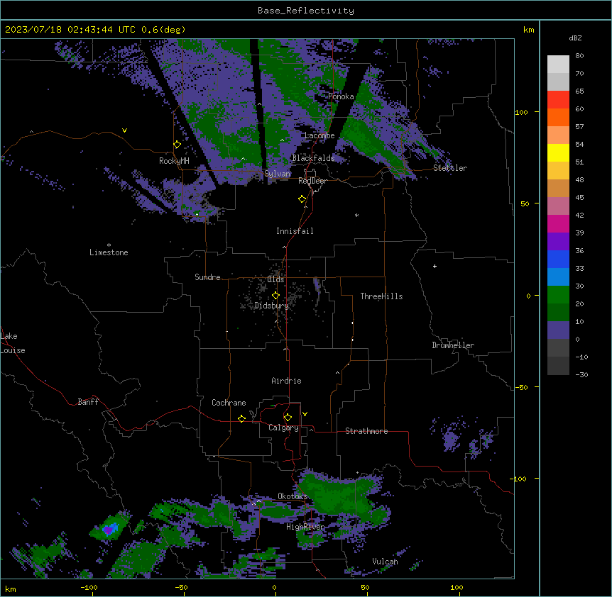Click the Sylvan label

pyautogui.click(x=277, y=174)
